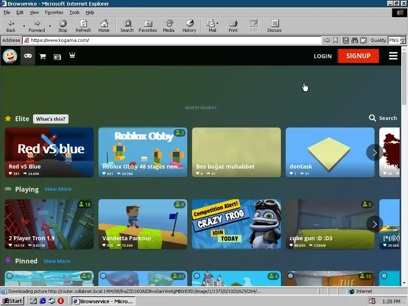The height and width of the screenshot is (306, 408).
Task: Open the dontask game card
Action: coord(330,153)
